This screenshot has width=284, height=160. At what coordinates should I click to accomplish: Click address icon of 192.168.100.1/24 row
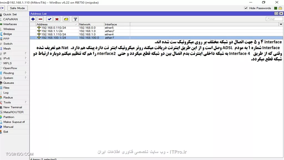click(x=39, y=38)
